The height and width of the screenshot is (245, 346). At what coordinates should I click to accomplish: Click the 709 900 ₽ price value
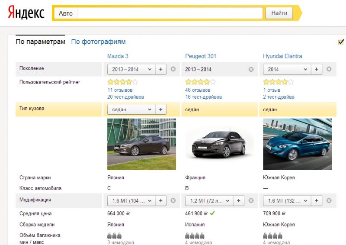point(274,213)
